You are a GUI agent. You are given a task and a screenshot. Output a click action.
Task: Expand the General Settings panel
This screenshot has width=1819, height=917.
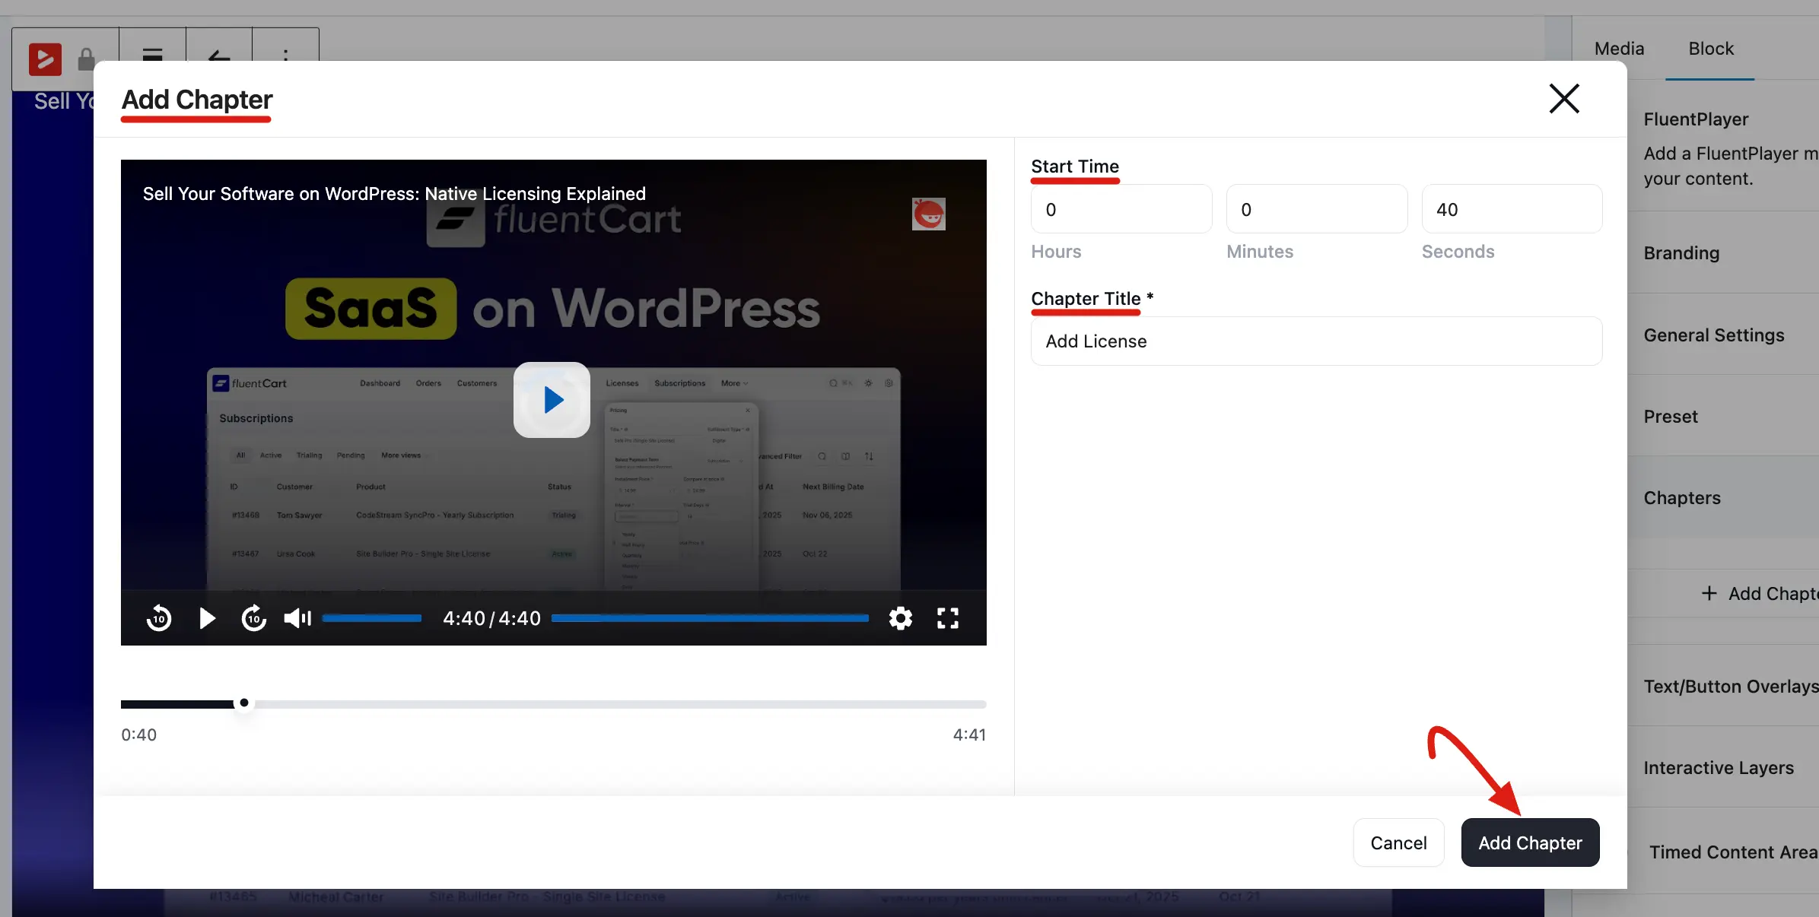coord(1723,335)
